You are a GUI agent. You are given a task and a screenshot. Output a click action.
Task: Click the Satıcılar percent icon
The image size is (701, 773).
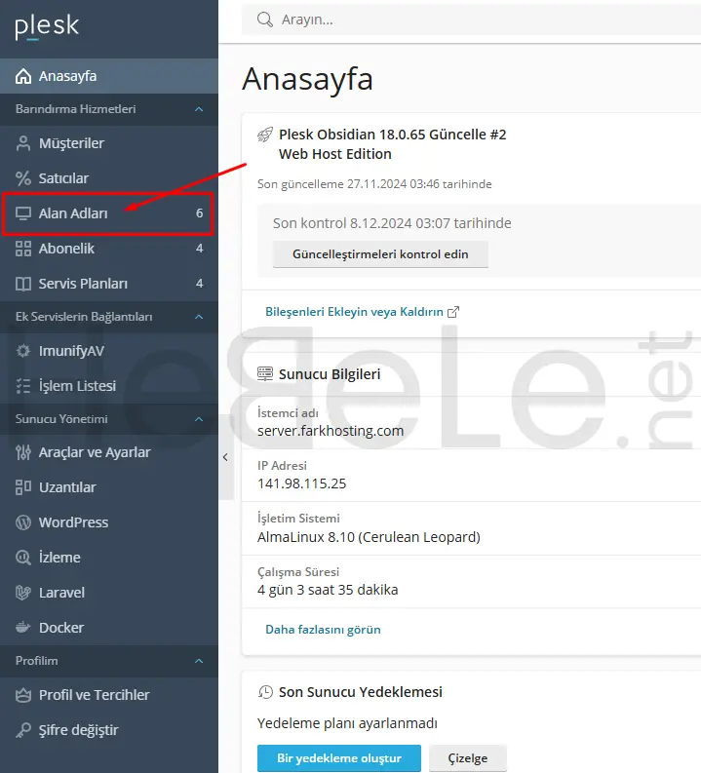point(23,178)
